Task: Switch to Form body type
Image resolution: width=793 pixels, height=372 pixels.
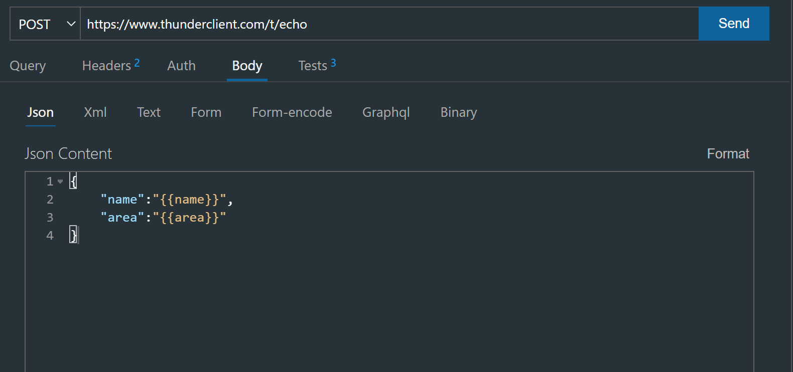Action: click(x=206, y=112)
